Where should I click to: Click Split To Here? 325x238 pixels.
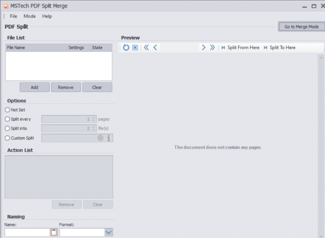[x=280, y=47]
